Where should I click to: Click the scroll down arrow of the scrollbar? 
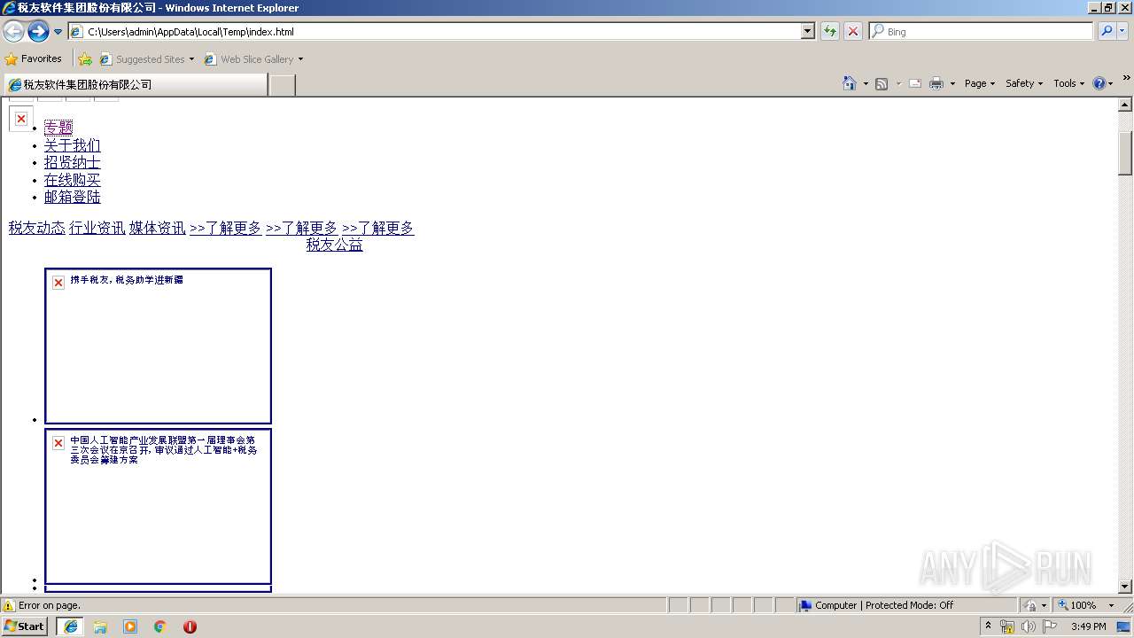coord(1125,587)
